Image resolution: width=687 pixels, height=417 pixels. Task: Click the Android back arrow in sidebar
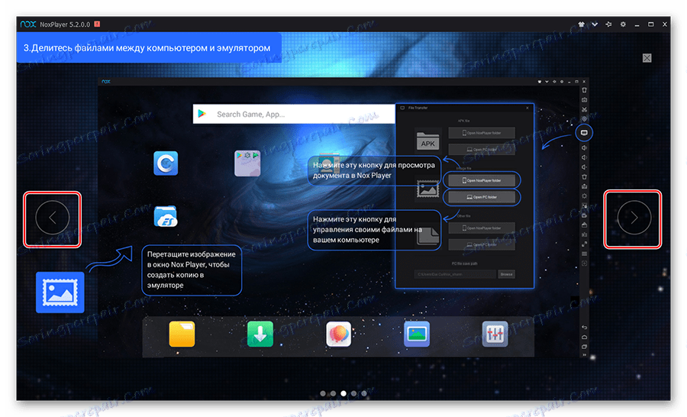(584, 328)
